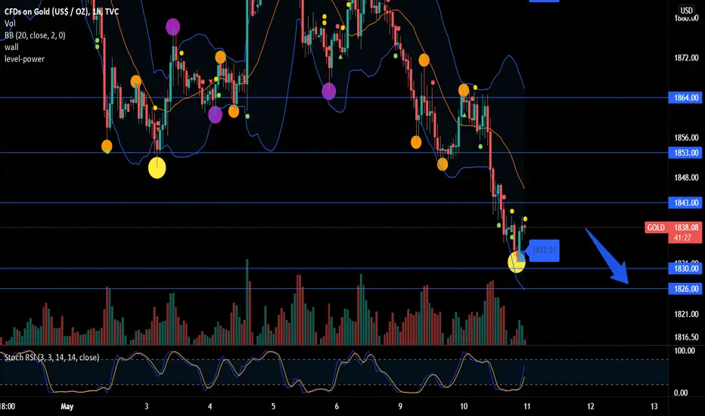705x416 pixels.
Task: Select the level-power indicator legend
Action: coord(25,59)
